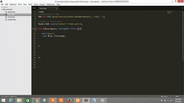
Task: Open File Explorer from the taskbar
Action: [x=19, y=100]
